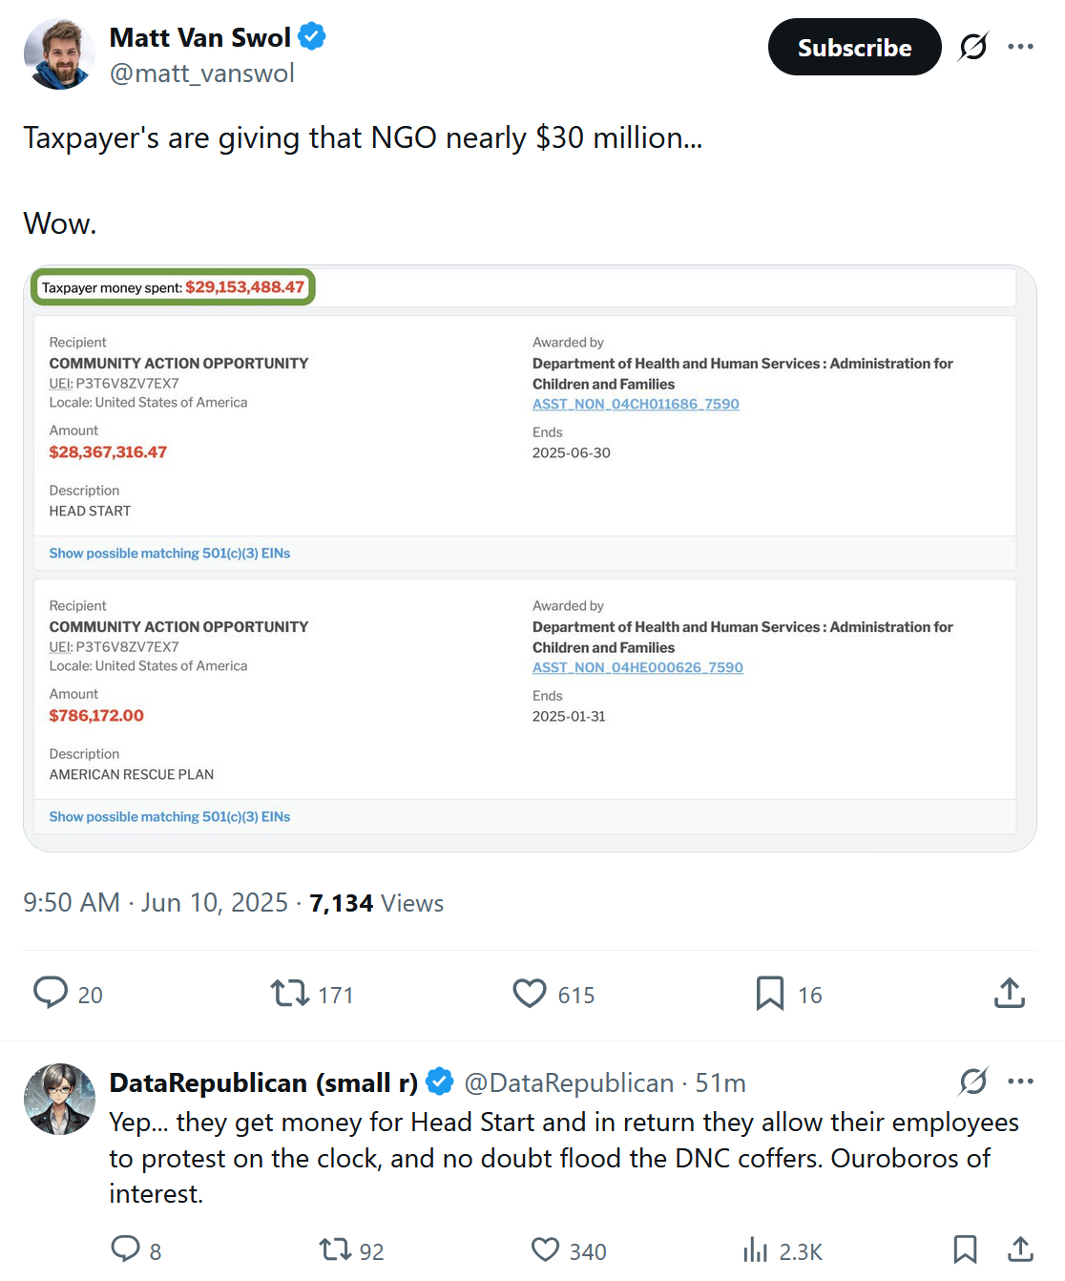Bookmark DataRepublican's reply

tap(965, 1249)
